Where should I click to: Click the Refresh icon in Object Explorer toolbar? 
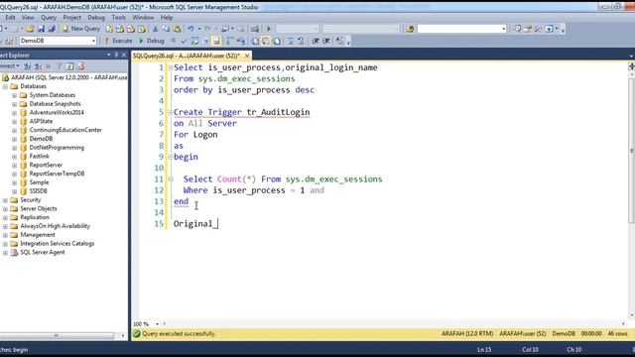tap(69, 66)
